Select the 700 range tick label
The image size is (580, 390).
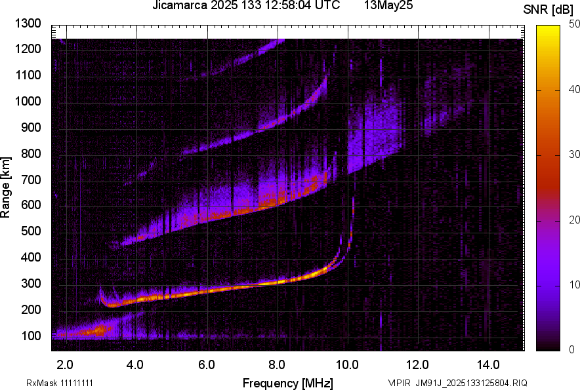(31, 180)
